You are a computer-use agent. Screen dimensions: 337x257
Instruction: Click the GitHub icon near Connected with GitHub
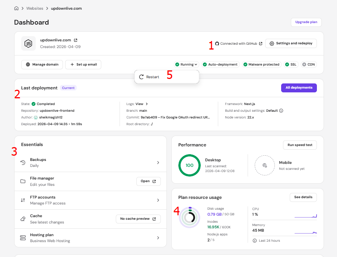click(x=217, y=44)
